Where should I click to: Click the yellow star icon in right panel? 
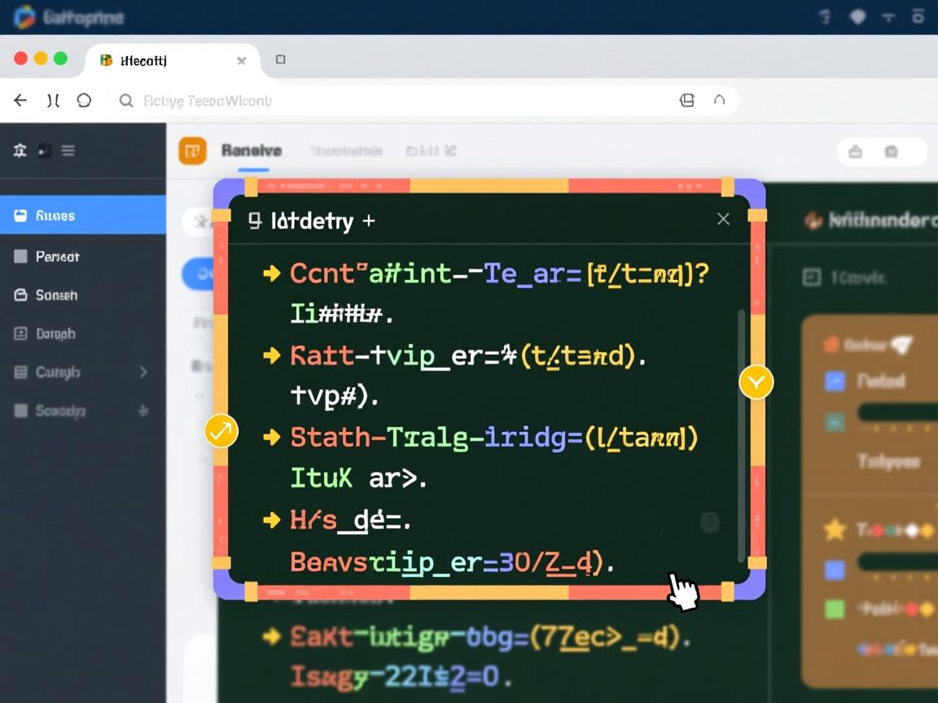[x=835, y=531]
